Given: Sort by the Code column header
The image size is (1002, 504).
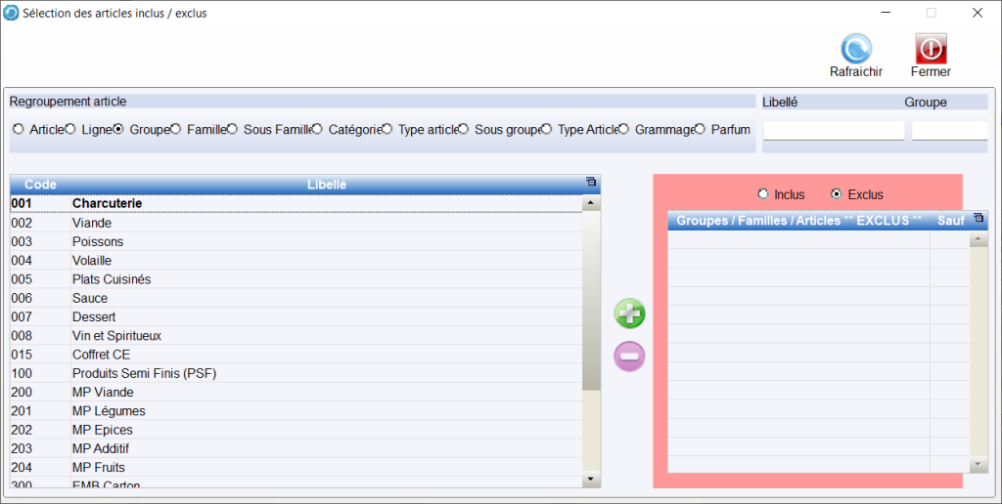Looking at the screenshot, I should [40, 185].
